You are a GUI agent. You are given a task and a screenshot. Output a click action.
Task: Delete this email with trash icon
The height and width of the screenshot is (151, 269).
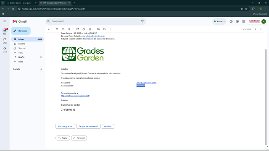(x=69, y=29)
